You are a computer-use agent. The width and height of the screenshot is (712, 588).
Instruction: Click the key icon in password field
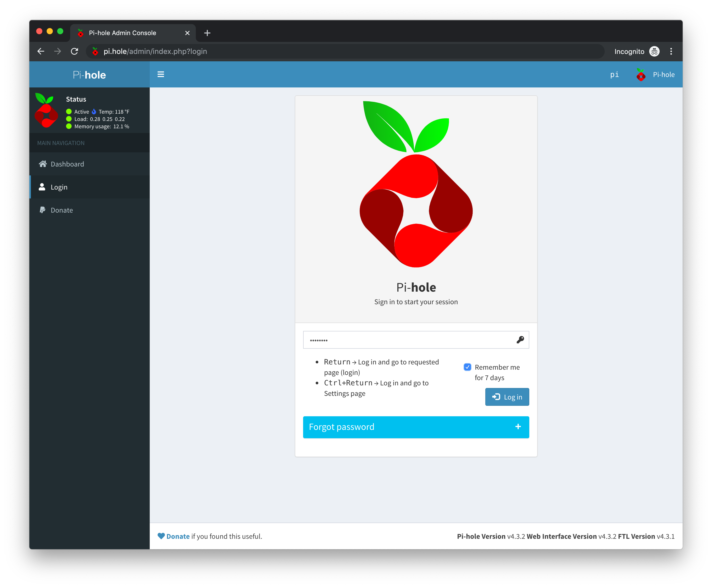click(x=520, y=340)
